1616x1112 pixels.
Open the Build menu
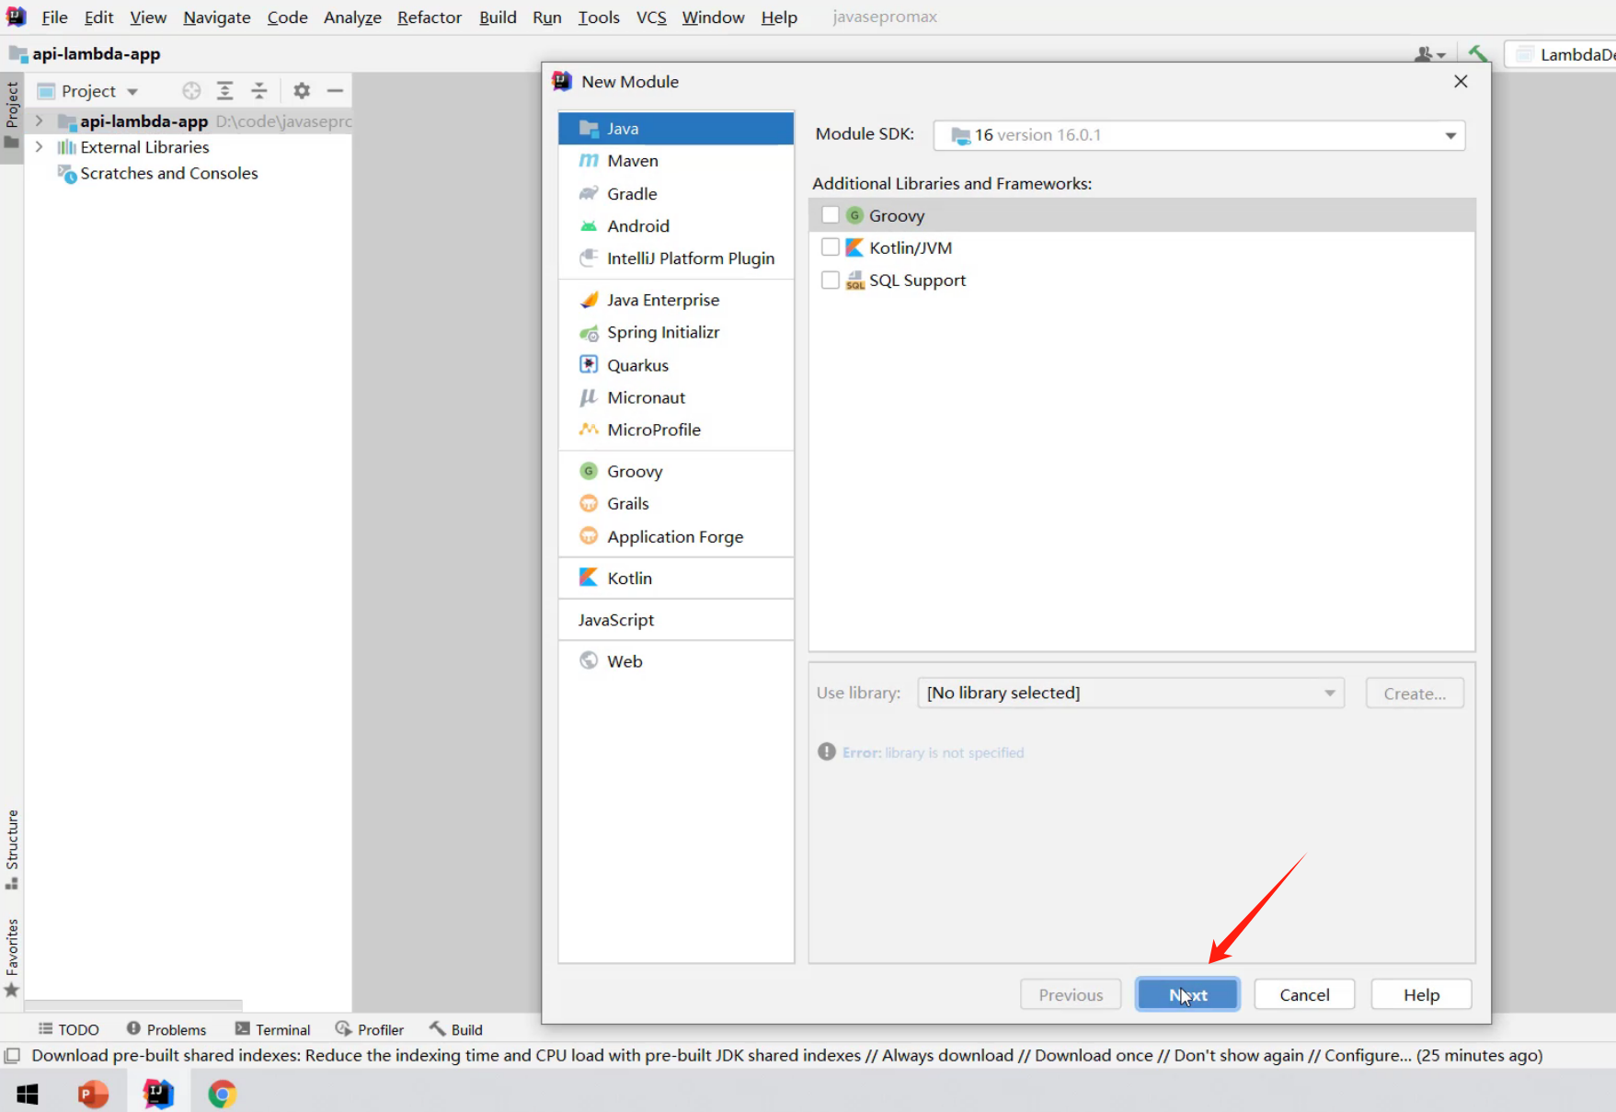(498, 17)
